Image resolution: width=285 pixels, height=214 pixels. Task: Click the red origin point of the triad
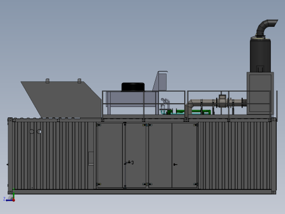tap(14, 200)
